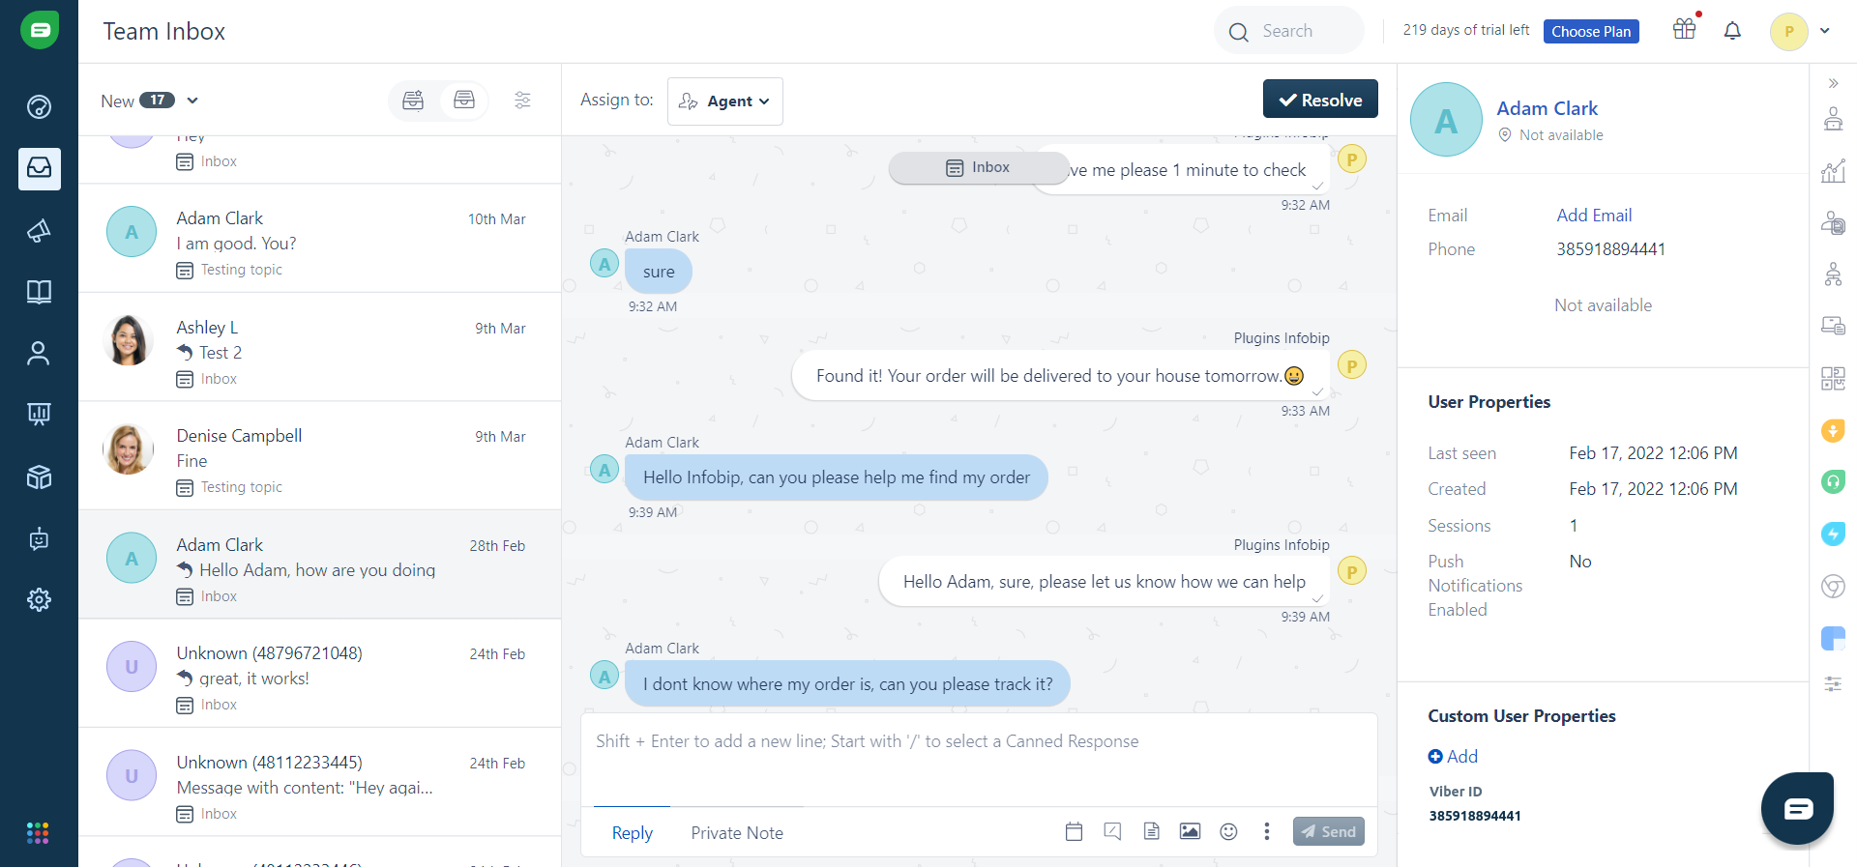Open Ashley L conversation Test 2
The image size is (1857, 867).
(x=320, y=347)
